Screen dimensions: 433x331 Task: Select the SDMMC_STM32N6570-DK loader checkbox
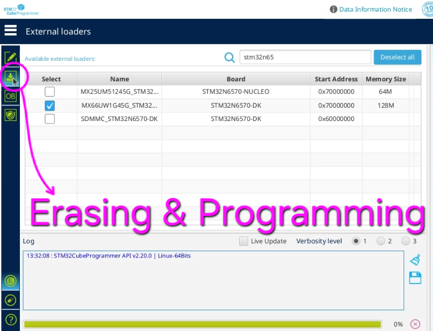point(50,119)
